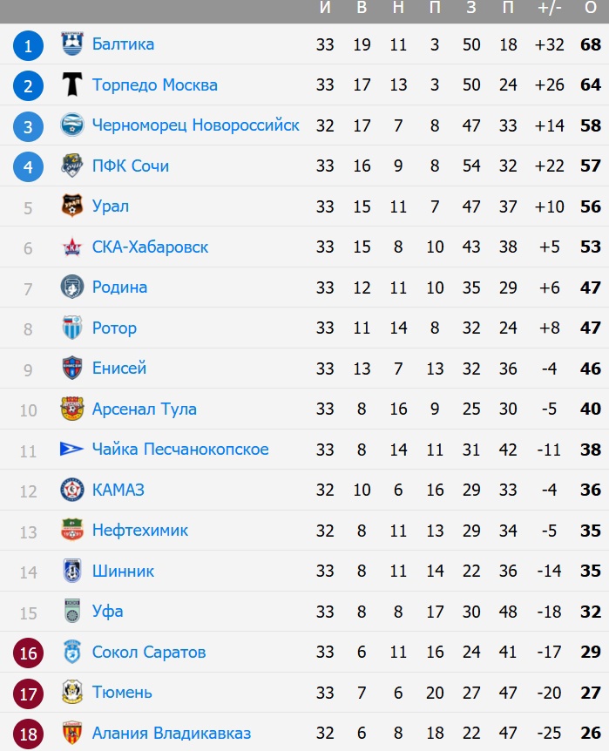Click the Черноморец Новороссийск club emblem
609x751 pixels.
pyautogui.click(x=71, y=125)
